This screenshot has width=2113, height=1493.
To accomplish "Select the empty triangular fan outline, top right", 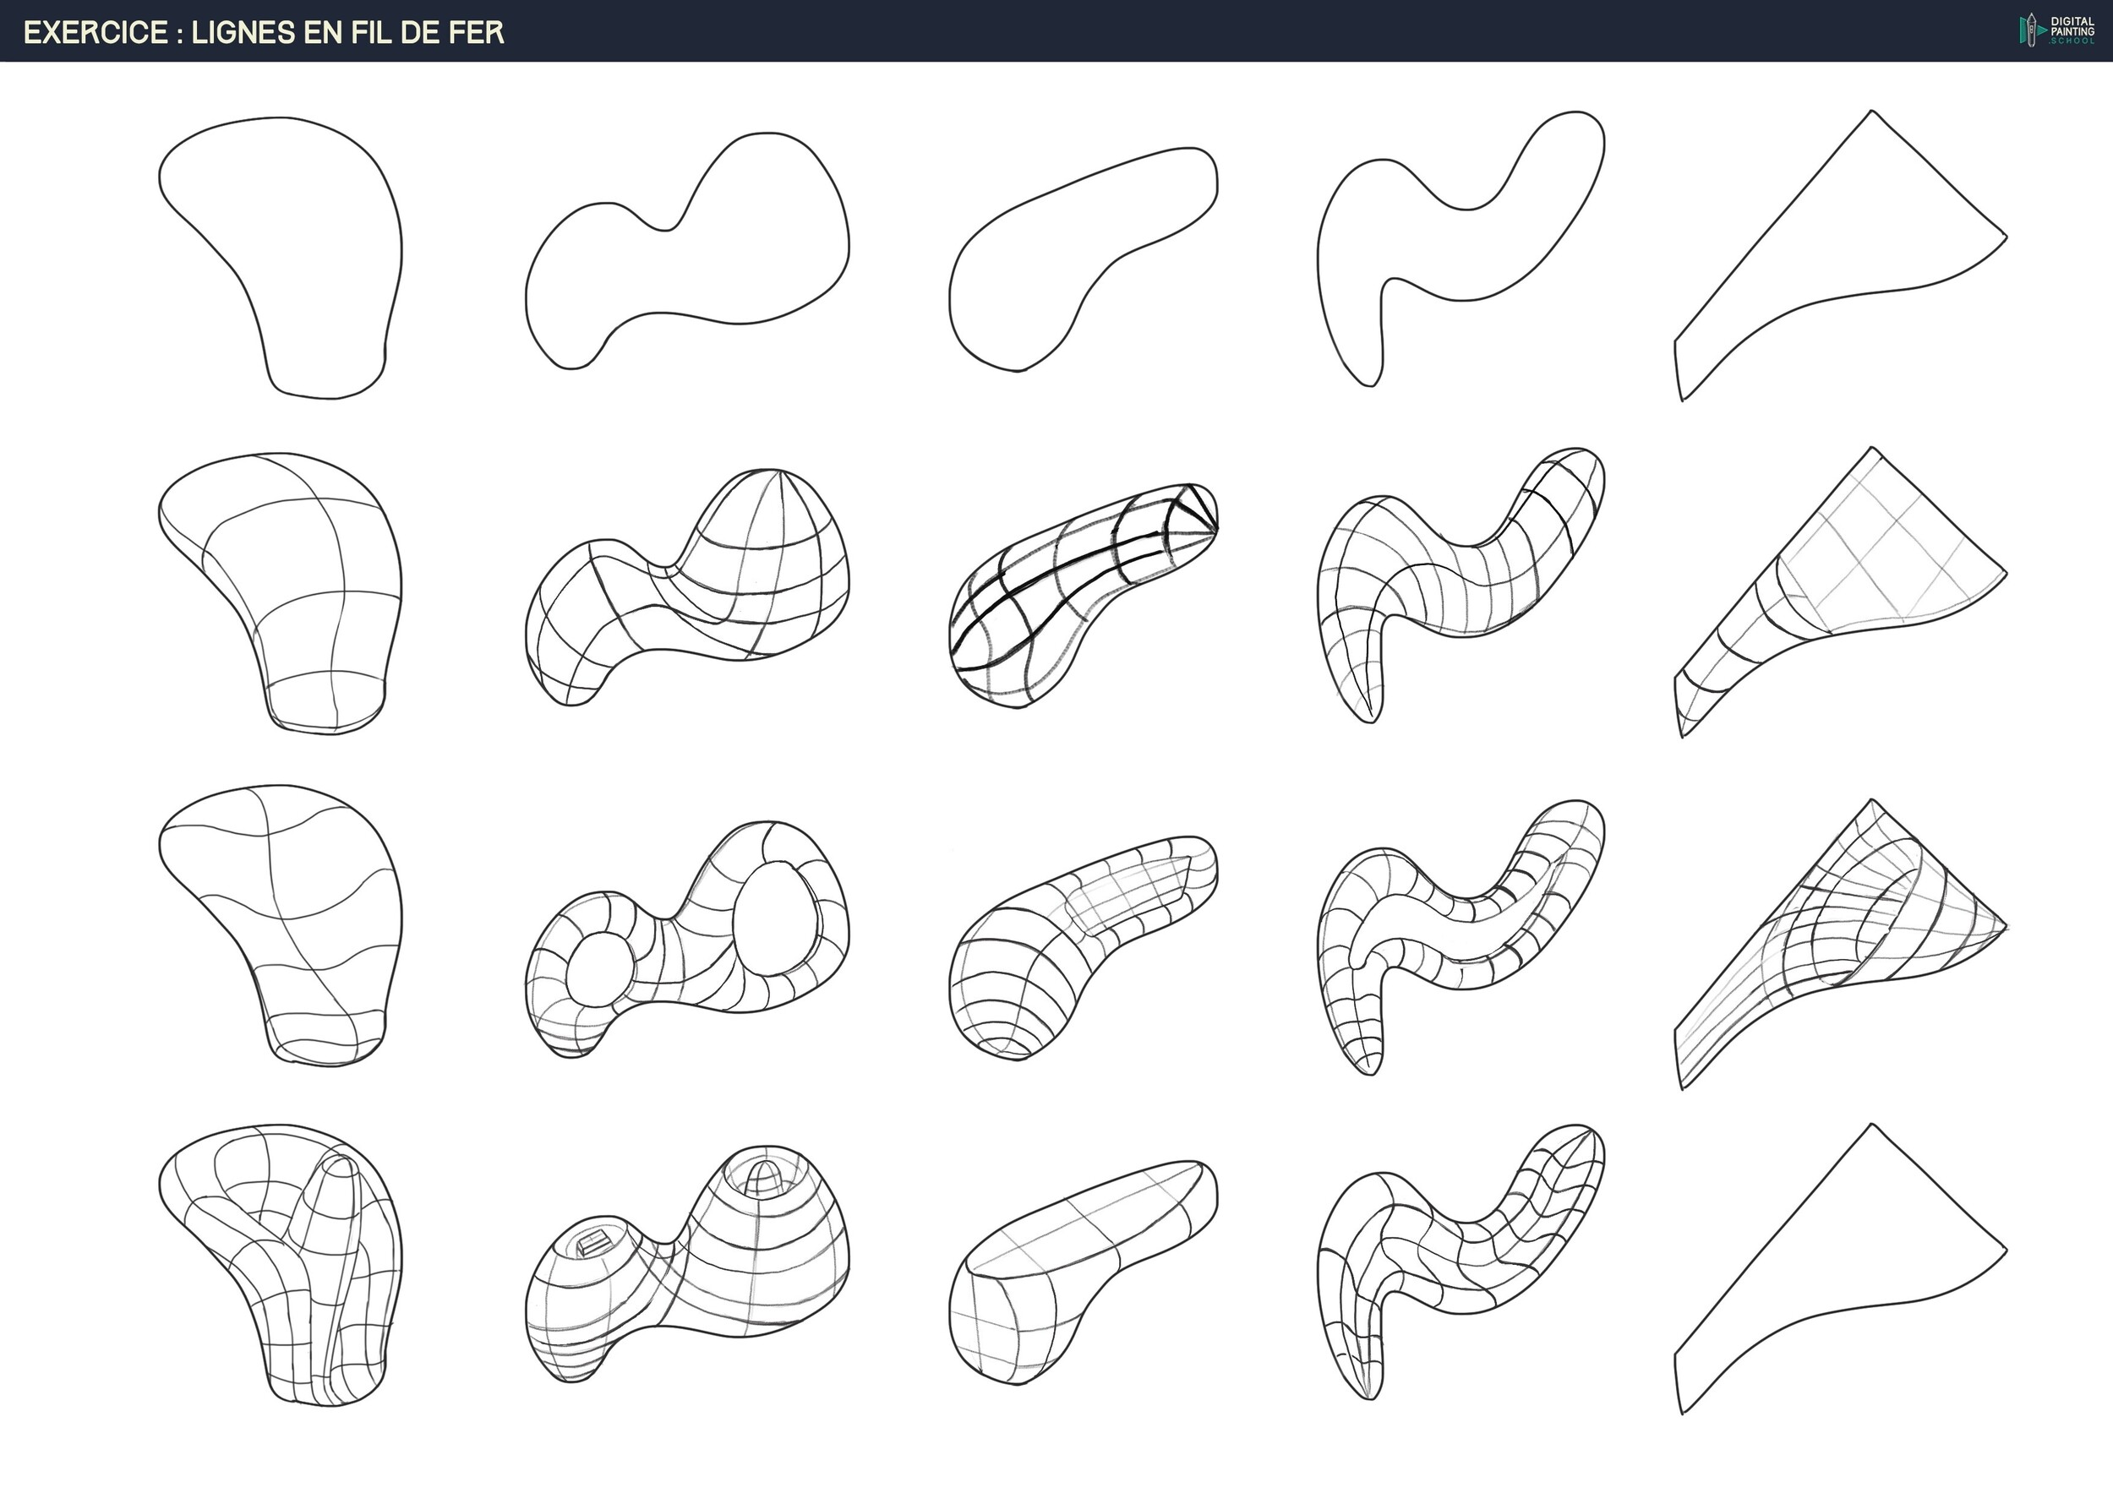I will click(1841, 255).
